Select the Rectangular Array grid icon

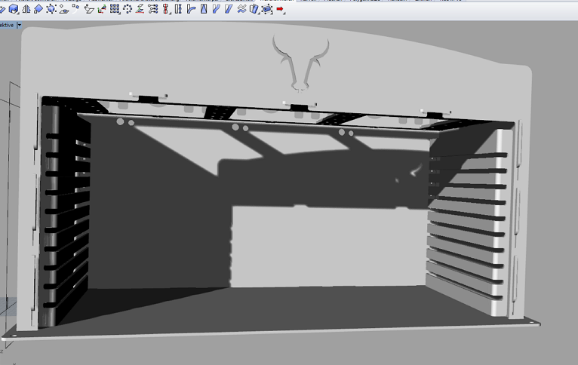(115, 9)
